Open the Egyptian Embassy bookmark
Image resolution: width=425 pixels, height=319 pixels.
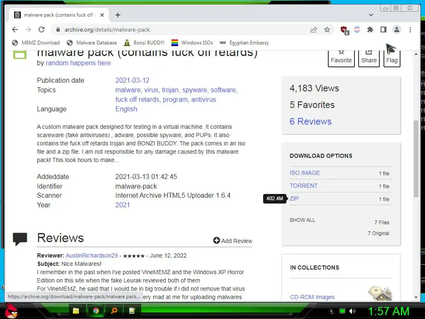point(244,43)
